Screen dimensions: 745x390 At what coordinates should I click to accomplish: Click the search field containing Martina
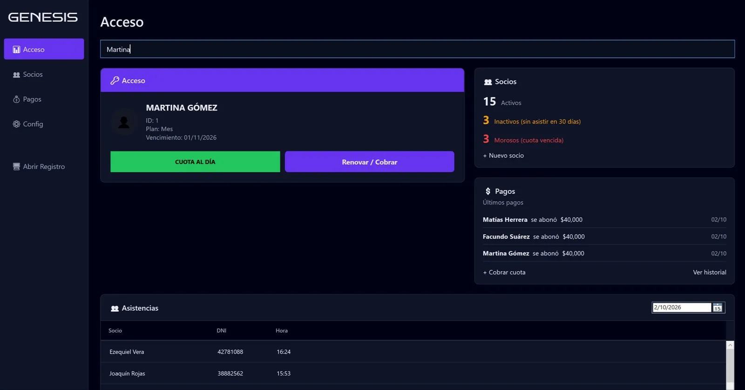pyautogui.click(x=417, y=49)
